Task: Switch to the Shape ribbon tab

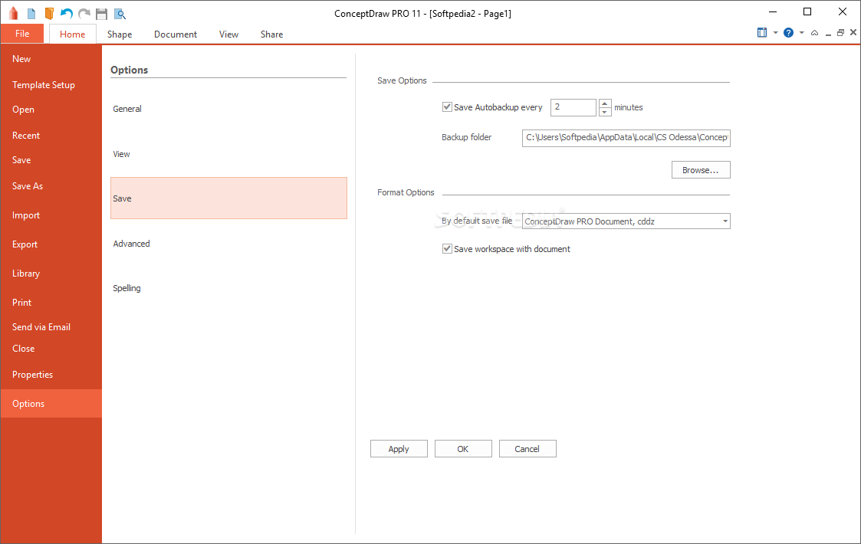Action: point(120,34)
